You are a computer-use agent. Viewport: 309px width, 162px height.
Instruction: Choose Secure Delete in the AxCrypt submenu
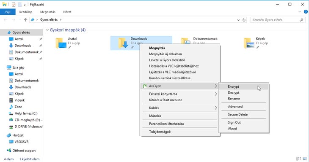[244, 114]
